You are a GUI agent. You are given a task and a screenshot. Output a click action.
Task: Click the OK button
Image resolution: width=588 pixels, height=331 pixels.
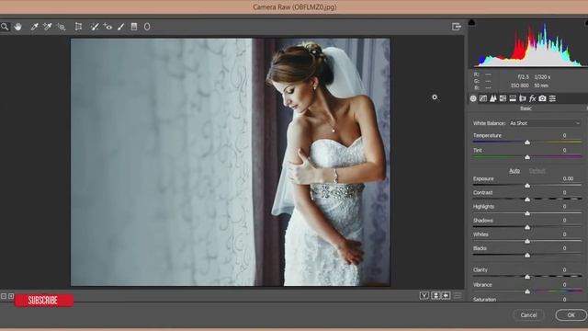[x=571, y=314]
